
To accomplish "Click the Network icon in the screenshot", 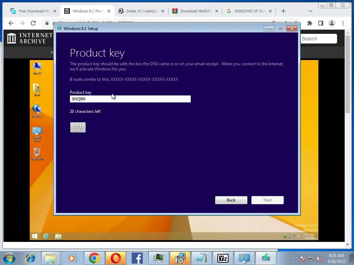I will [x=37, y=111].
